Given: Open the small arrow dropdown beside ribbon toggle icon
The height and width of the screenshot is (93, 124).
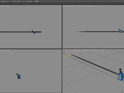Looking at the screenshot, I should click(x=38, y=1).
